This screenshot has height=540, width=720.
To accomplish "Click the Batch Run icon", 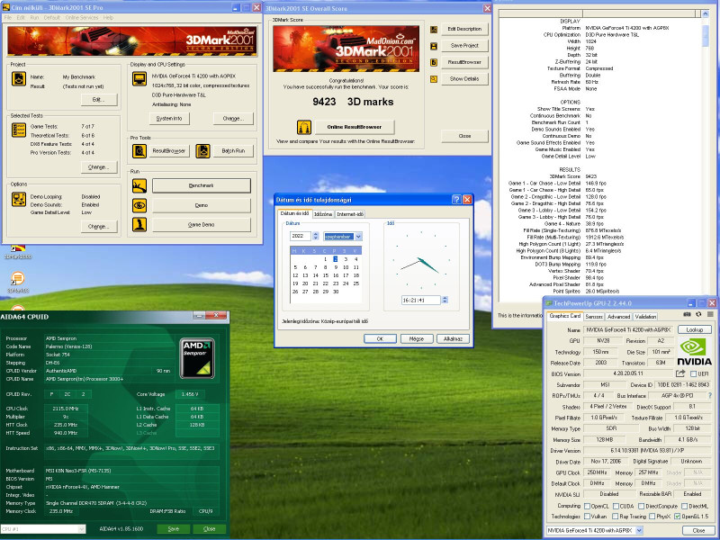I will coord(202,151).
